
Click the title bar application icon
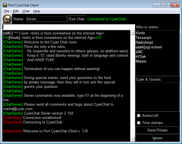click(x=5, y=5)
